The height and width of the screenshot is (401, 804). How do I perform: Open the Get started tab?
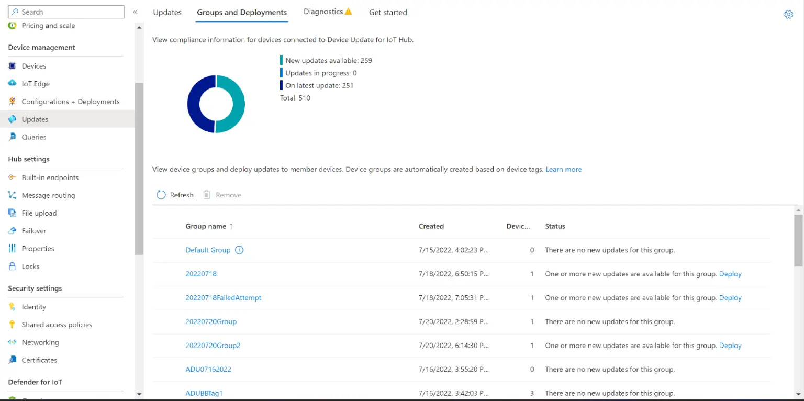point(388,12)
